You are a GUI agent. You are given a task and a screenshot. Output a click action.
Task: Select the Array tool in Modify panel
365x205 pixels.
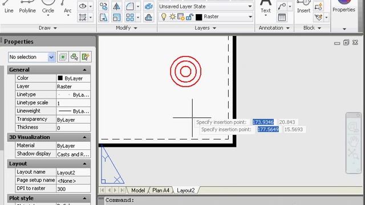(130, 18)
